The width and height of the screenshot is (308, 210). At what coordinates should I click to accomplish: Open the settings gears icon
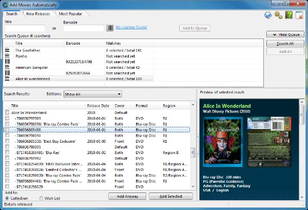279,15
